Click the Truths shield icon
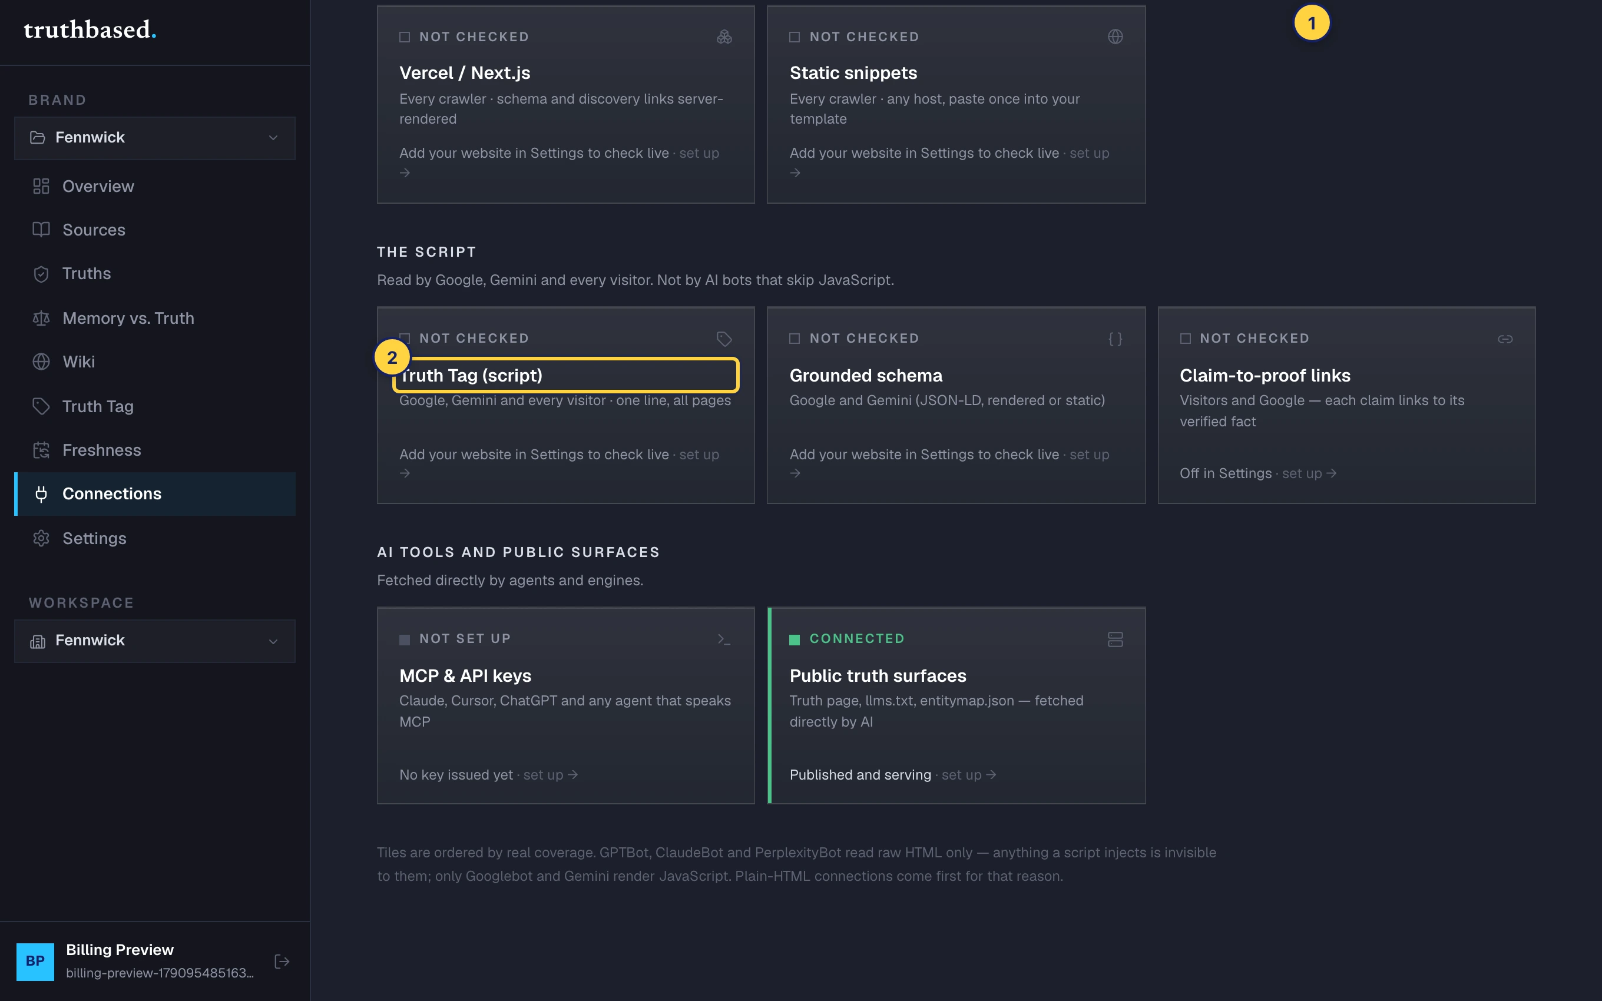 click(x=41, y=274)
